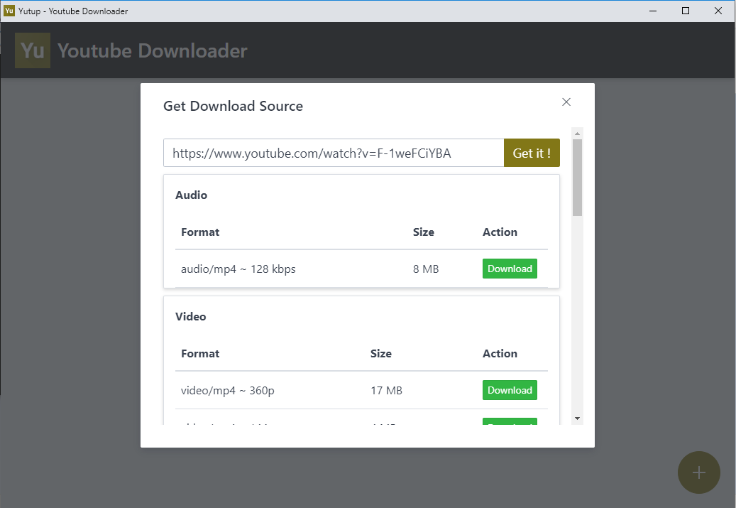Click the 17 MB size cell
736x508 pixels.
[386, 391]
